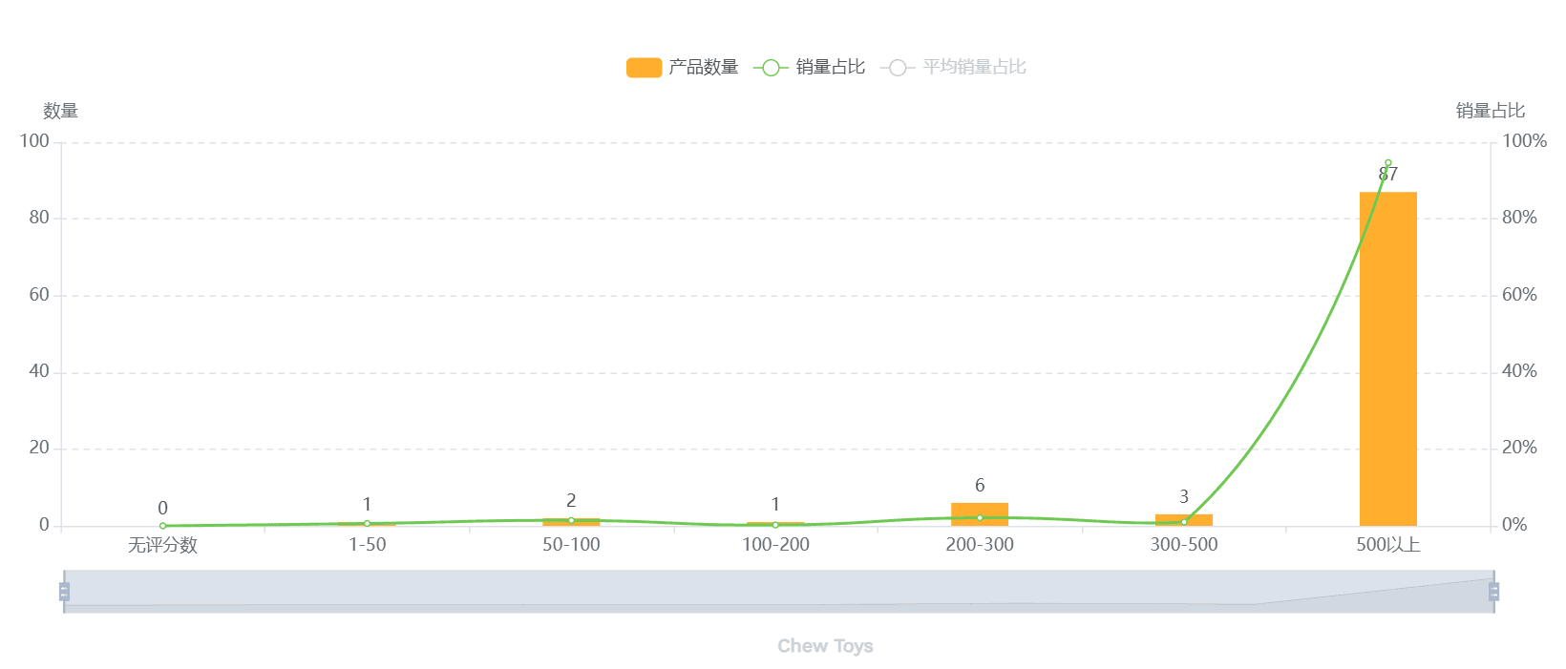Click the middle of the data zoom bar
The height and width of the screenshot is (669, 1566).
[778, 592]
